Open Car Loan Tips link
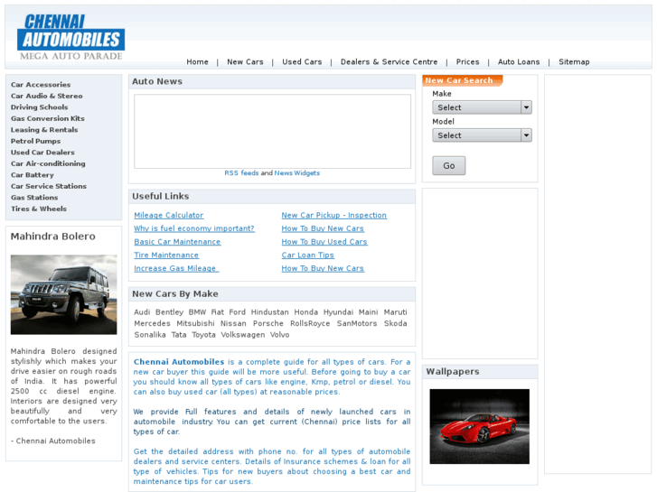The width and height of the screenshot is (657, 492). click(x=307, y=255)
